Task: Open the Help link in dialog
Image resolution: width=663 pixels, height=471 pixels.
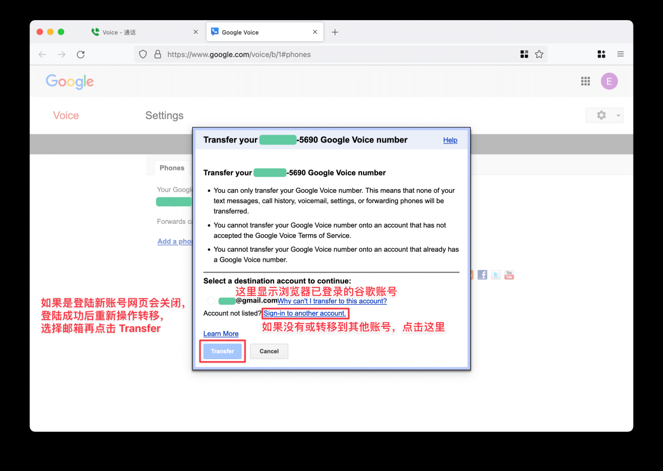Action: point(450,140)
